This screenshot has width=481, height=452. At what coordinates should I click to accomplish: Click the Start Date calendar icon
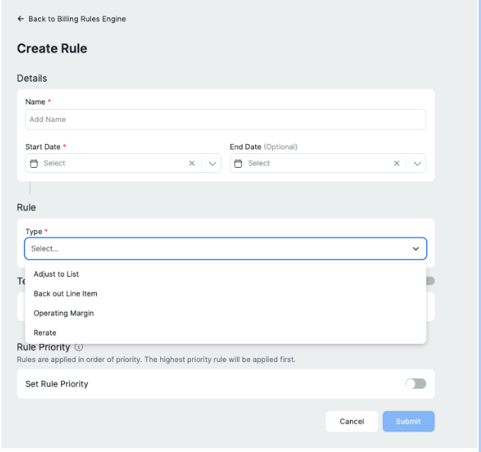34,163
